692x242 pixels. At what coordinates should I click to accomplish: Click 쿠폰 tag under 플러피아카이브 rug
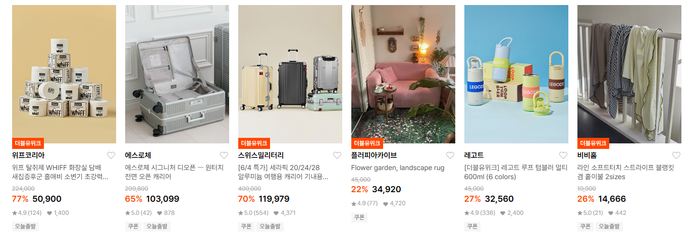tap(359, 217)
